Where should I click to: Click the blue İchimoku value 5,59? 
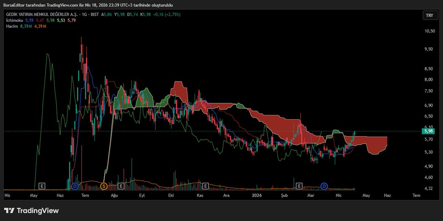point(29,20)
